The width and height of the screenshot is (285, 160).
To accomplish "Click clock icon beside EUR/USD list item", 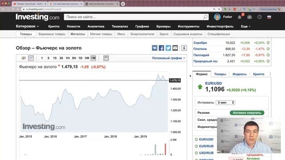I will click(196, 139).
